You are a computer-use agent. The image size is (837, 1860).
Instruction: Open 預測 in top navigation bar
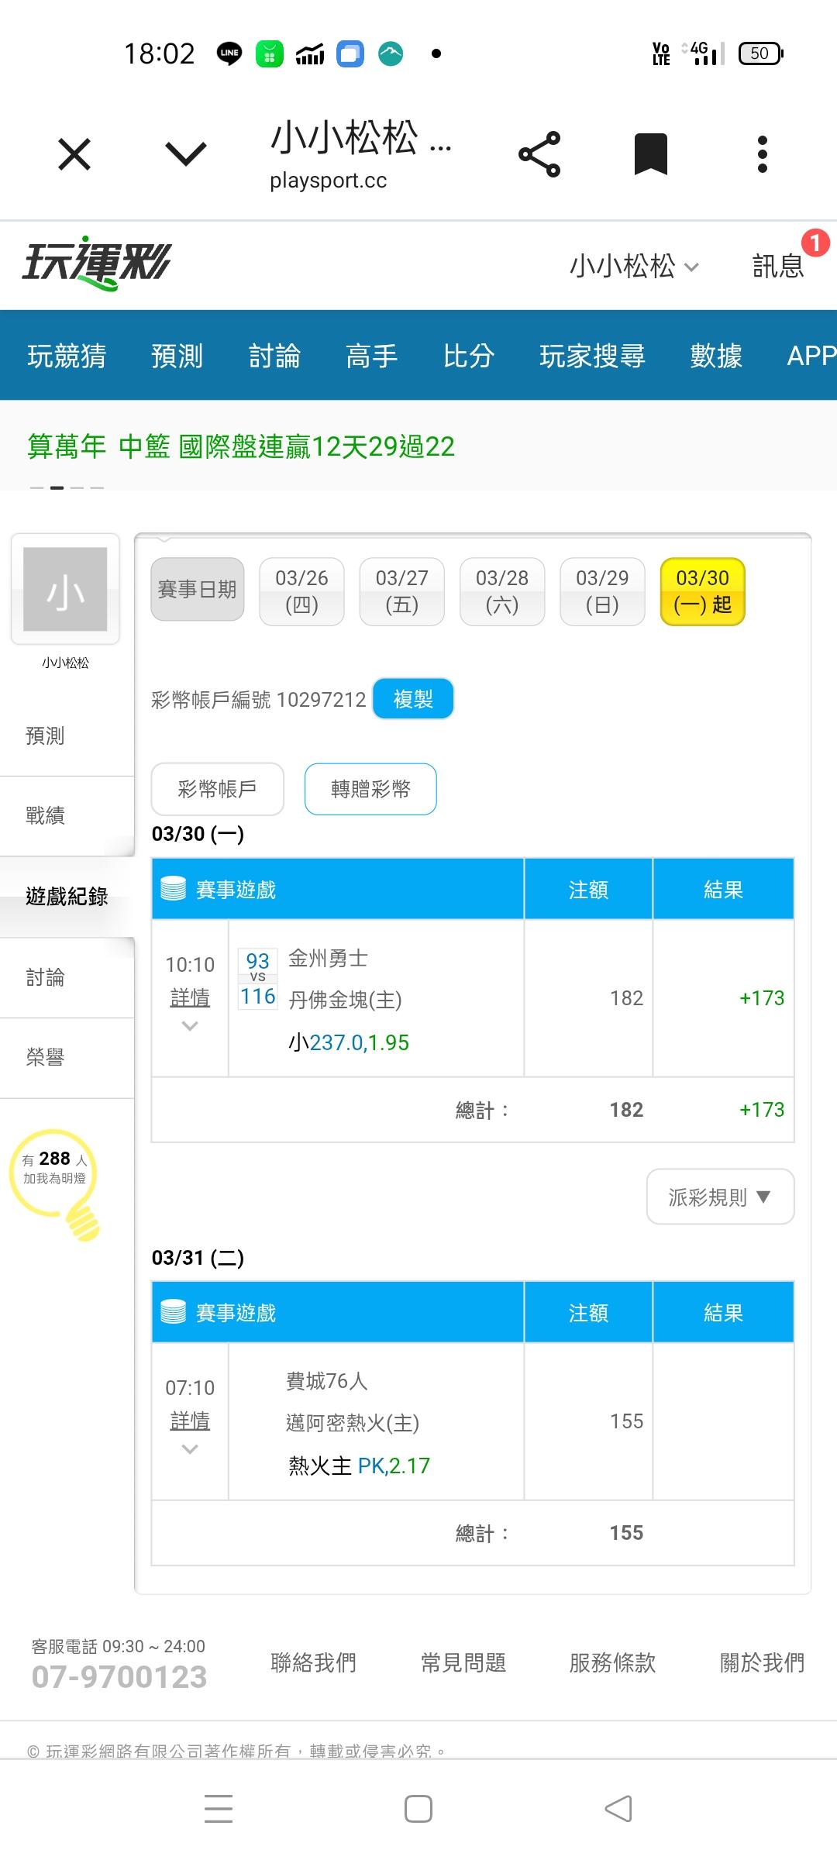coord(177,356)
